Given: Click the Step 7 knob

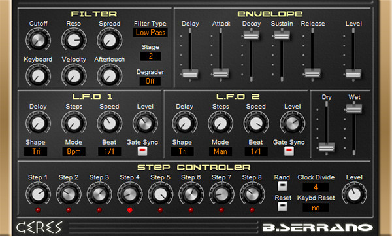Looking at the screenshot, I should (x=221, y=194).
